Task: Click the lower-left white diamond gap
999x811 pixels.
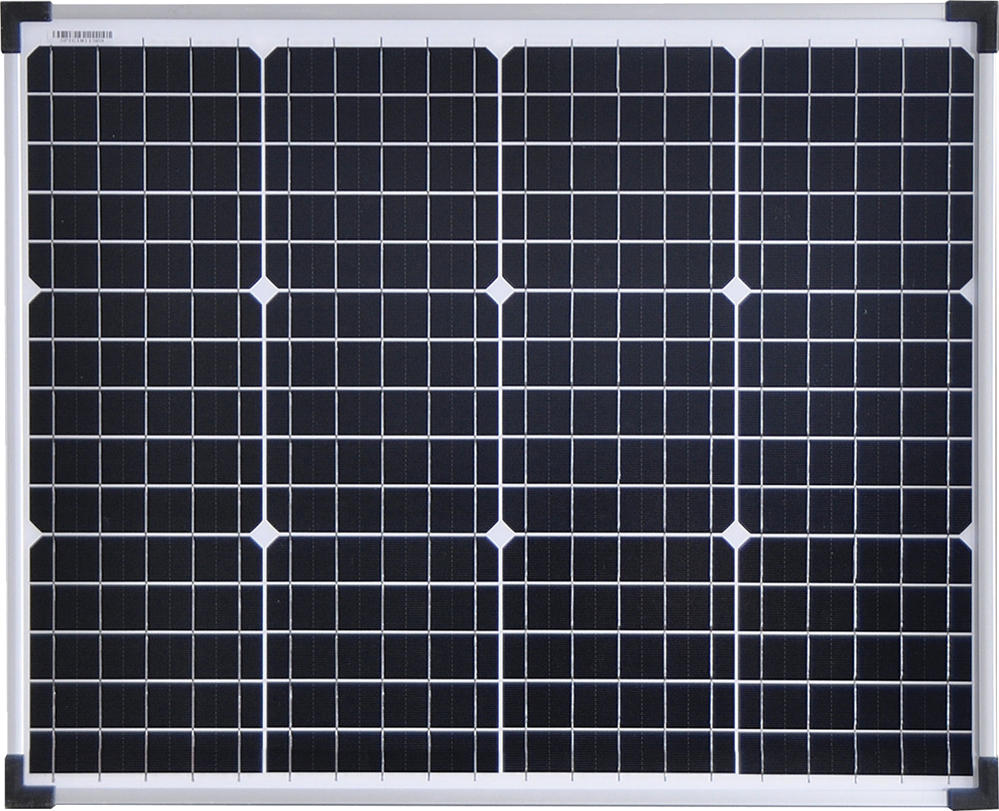Action: (263, 533)
